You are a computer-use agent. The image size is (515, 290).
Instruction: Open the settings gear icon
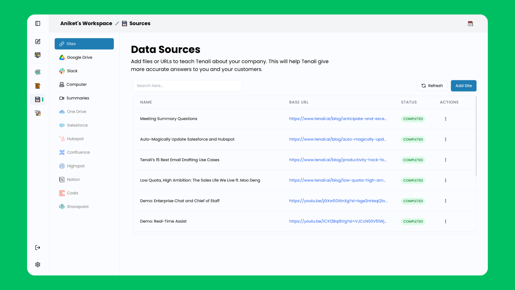[x=38, y=264]
